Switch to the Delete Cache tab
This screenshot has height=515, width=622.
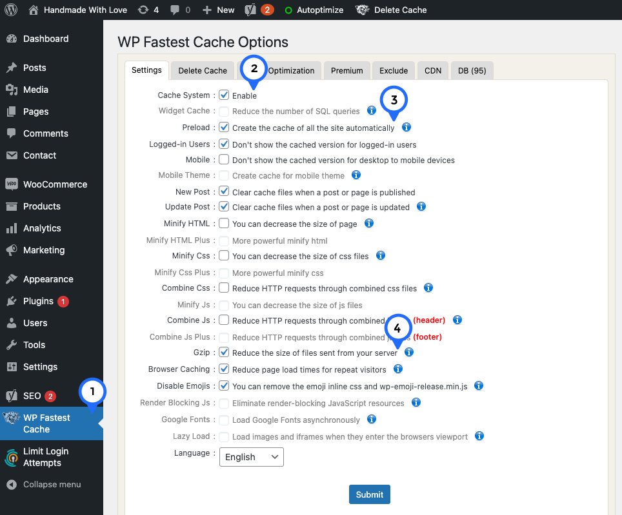pos(203,70)
